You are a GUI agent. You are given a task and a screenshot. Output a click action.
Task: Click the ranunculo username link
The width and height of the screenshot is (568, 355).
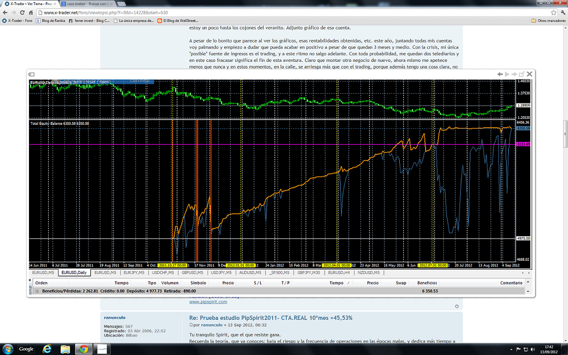115,317
